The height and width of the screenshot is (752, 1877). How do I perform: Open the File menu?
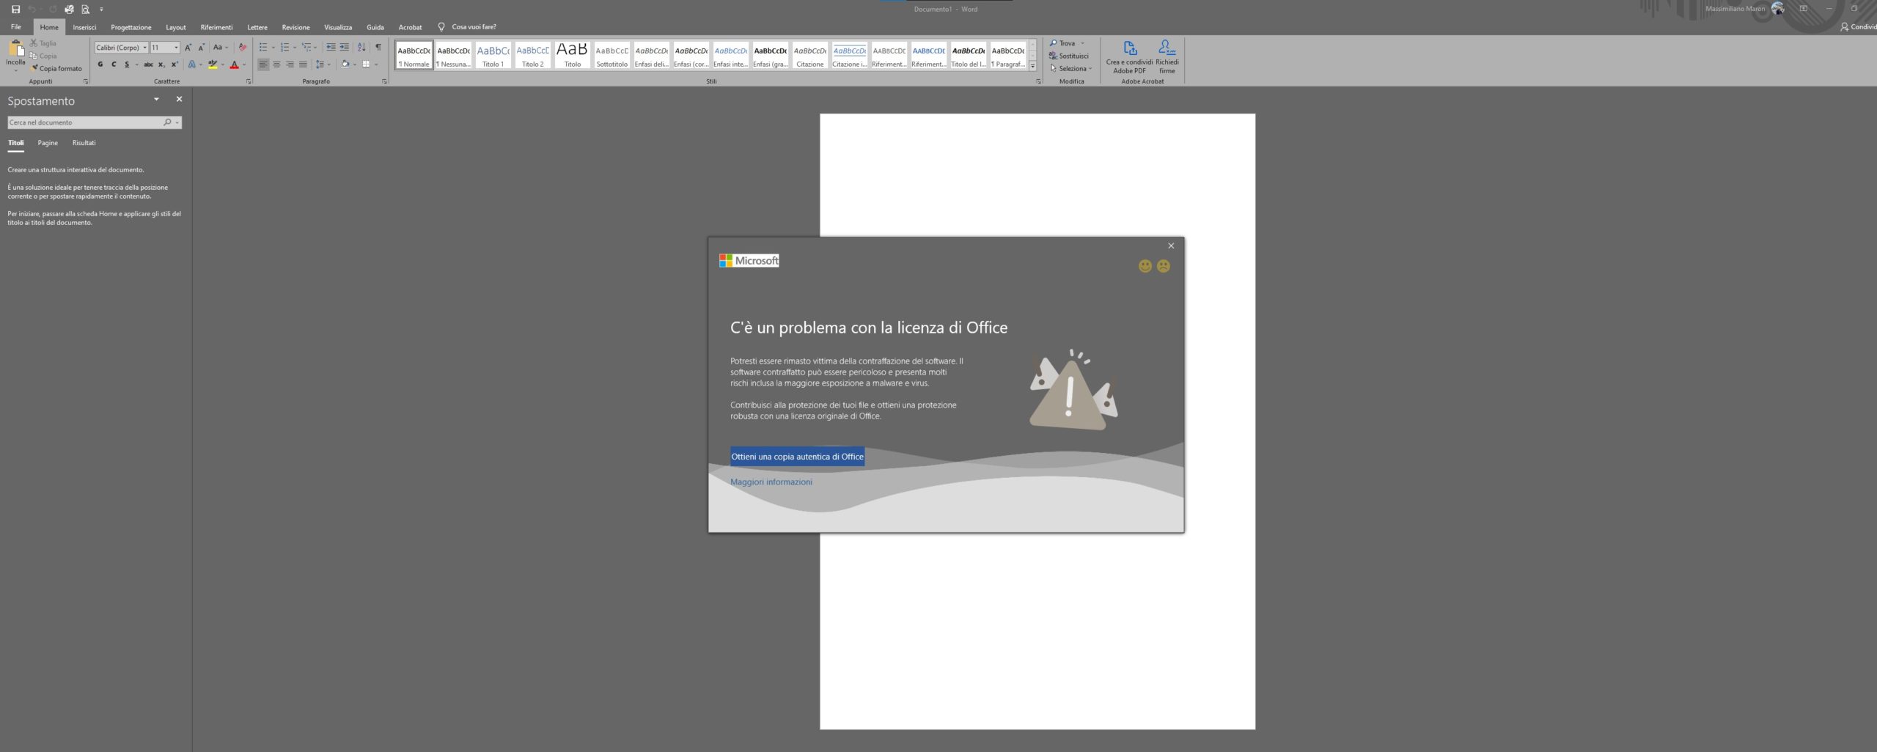pos(16,27)
